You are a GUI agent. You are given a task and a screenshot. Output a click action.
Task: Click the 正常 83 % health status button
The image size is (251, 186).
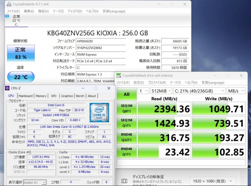click(21, 53)
